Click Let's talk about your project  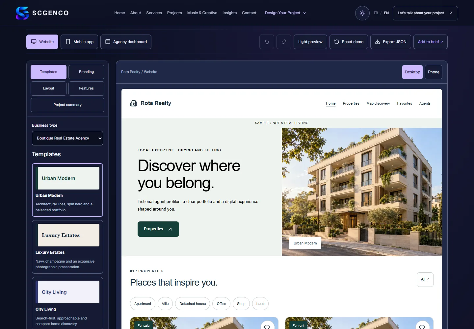pos(425,13)
